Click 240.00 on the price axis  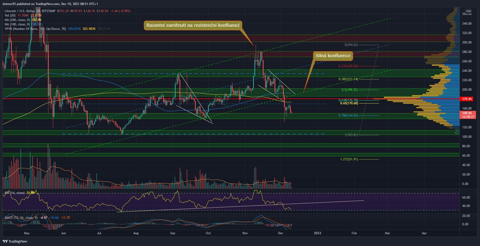(x=467, y=71)
